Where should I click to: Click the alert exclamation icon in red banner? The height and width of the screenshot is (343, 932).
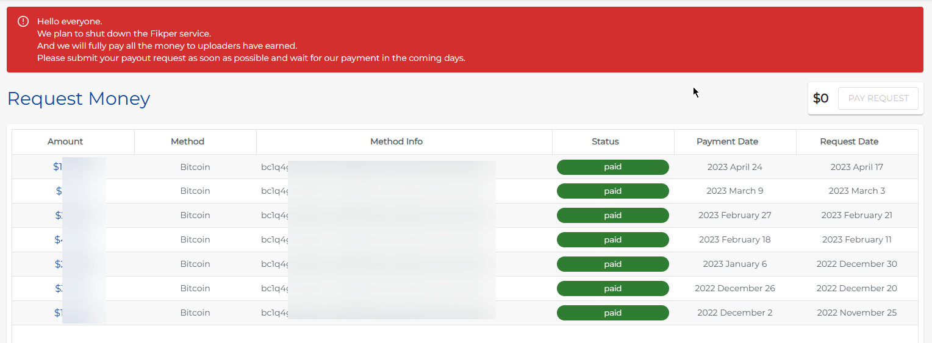pyautogui.click(x=23, y=22)
